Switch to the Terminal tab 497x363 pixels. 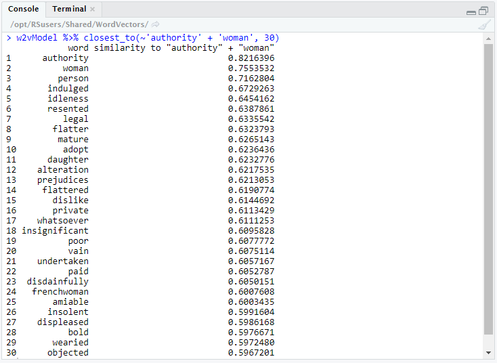(x=69, y=9)
